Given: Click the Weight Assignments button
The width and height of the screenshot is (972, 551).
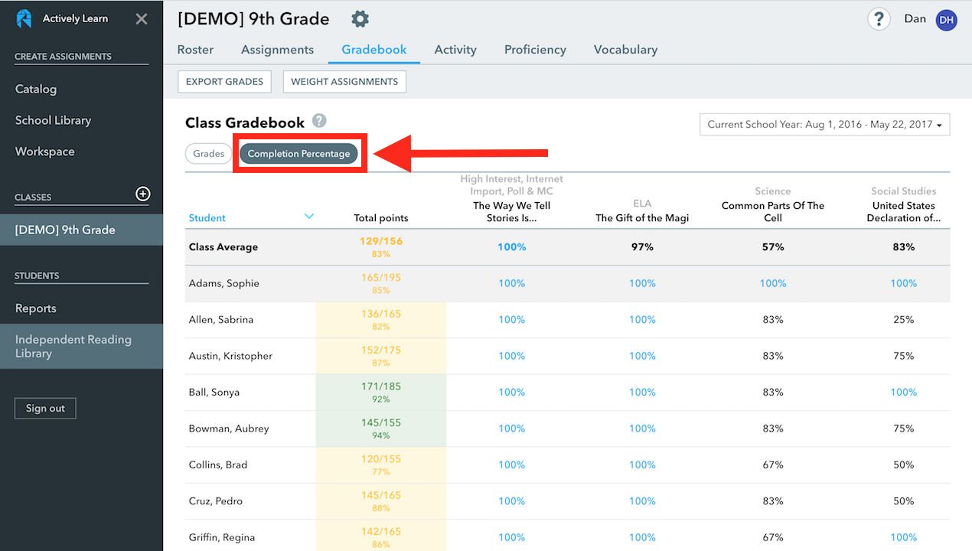Looking at the screenshot, I should [x=344, y=82].
